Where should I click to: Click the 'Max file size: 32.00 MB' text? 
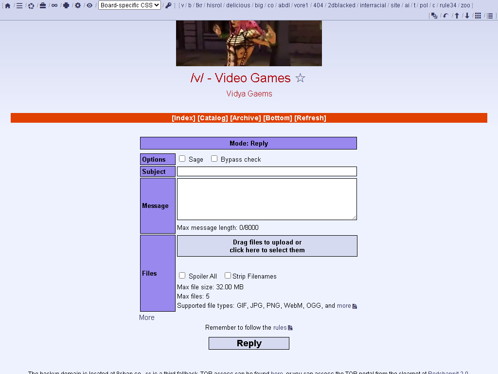pyautogui.click(x=210, y=287)
